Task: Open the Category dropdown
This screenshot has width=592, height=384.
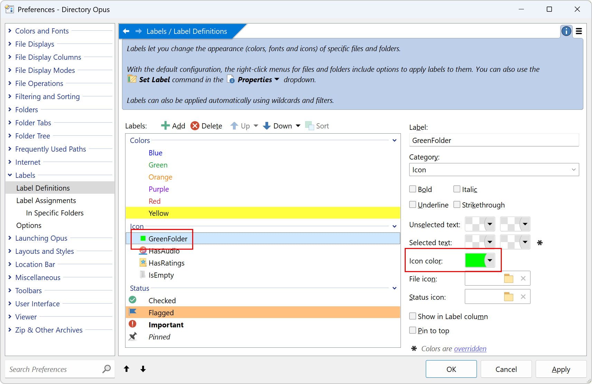Action: pyautogui.click(x=494, y=170)
